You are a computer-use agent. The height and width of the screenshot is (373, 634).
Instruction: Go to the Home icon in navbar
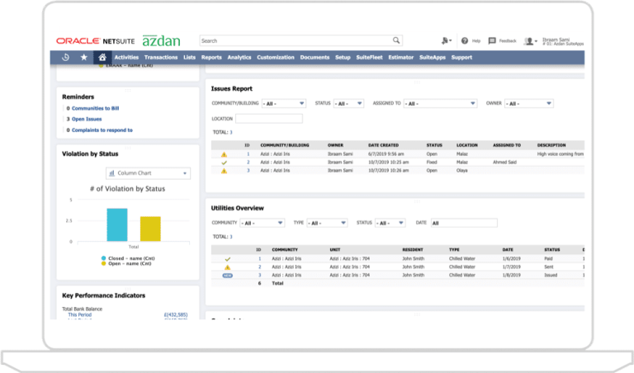point(102,58)
